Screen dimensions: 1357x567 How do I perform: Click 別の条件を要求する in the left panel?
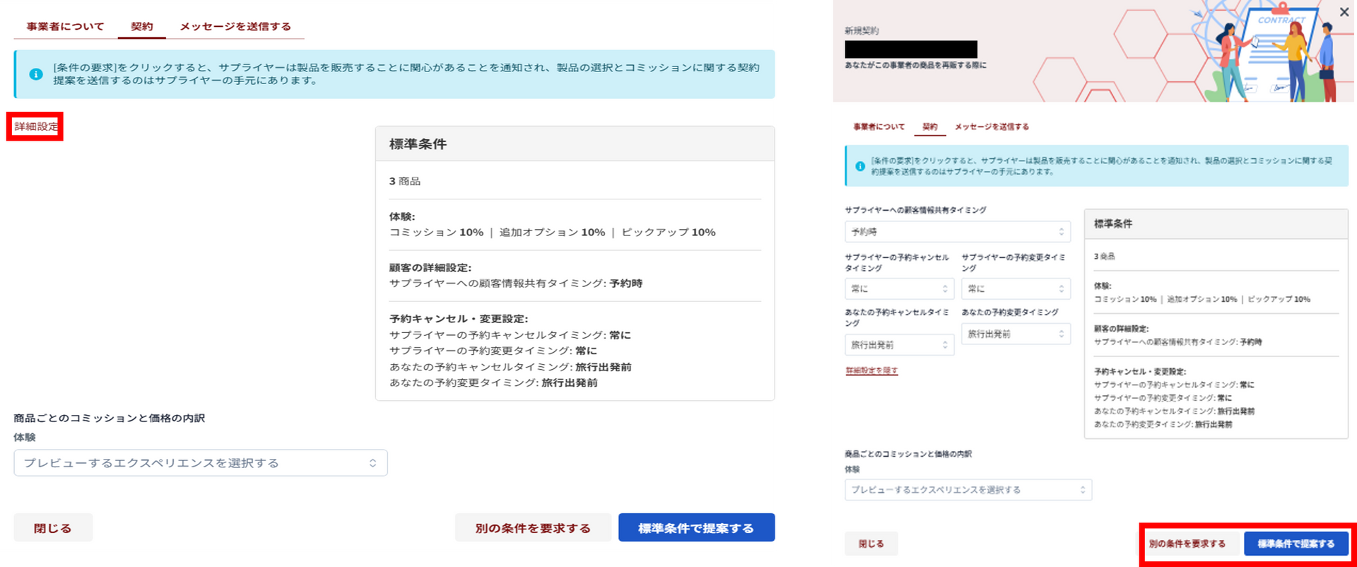(x=533, y=528)
